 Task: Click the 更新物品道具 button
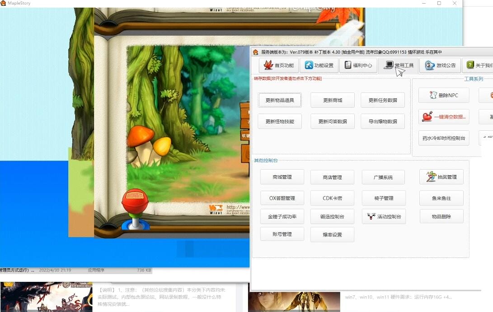point(280,100)
